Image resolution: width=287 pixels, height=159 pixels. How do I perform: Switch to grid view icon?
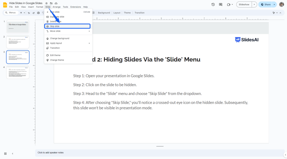[x=5, y=154]
